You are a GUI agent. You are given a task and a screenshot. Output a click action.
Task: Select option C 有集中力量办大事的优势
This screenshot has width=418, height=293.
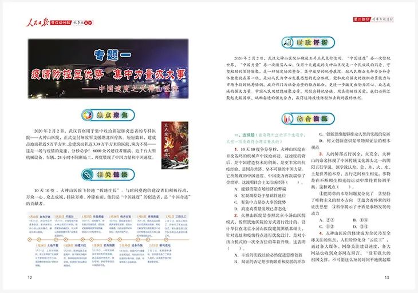[260, 202]
